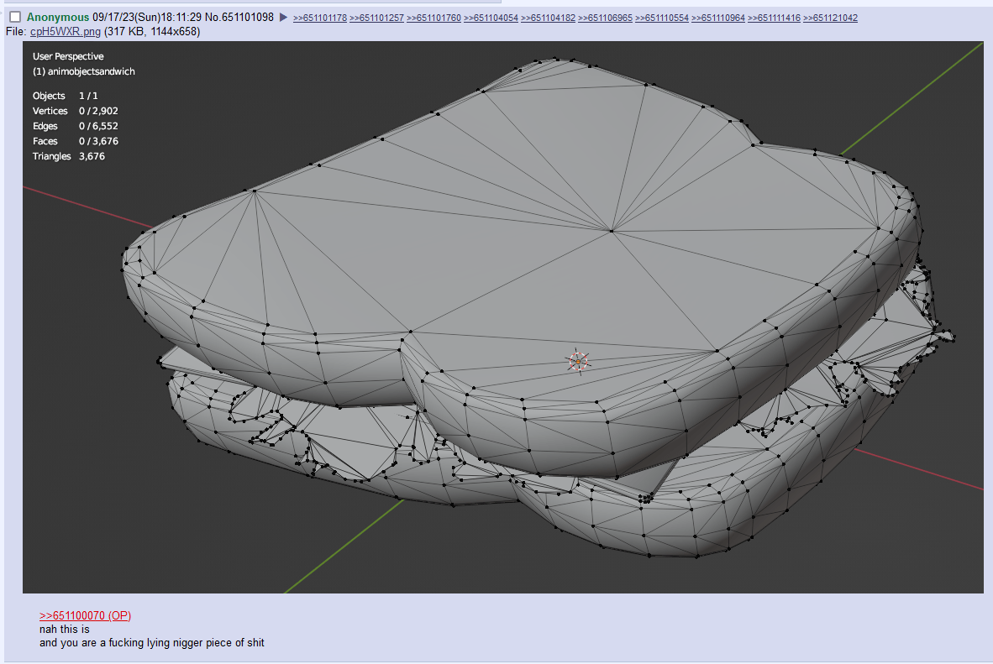Jump to reply >>651111416

coord(775,18)
